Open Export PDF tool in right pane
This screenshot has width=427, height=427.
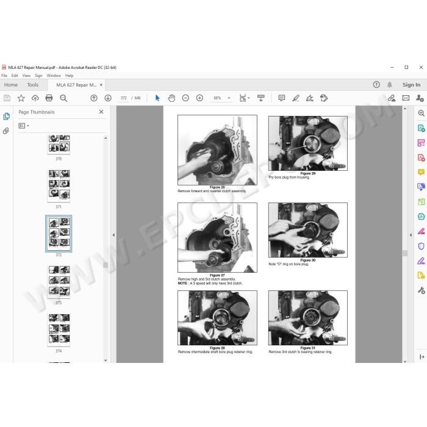pos(421,128)
